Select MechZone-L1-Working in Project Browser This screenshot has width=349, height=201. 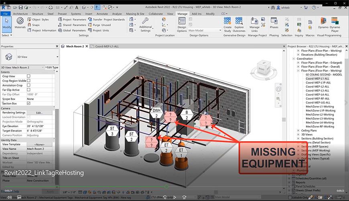coord(320,106)
